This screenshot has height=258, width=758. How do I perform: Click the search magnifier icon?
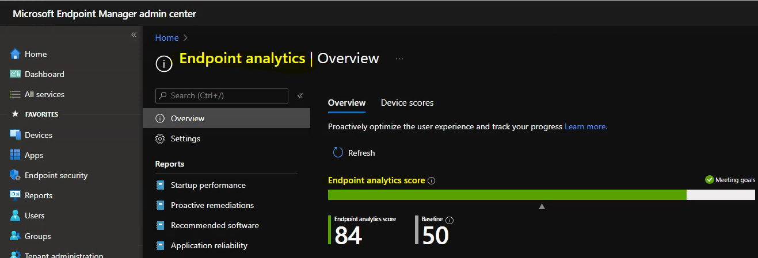163,95
